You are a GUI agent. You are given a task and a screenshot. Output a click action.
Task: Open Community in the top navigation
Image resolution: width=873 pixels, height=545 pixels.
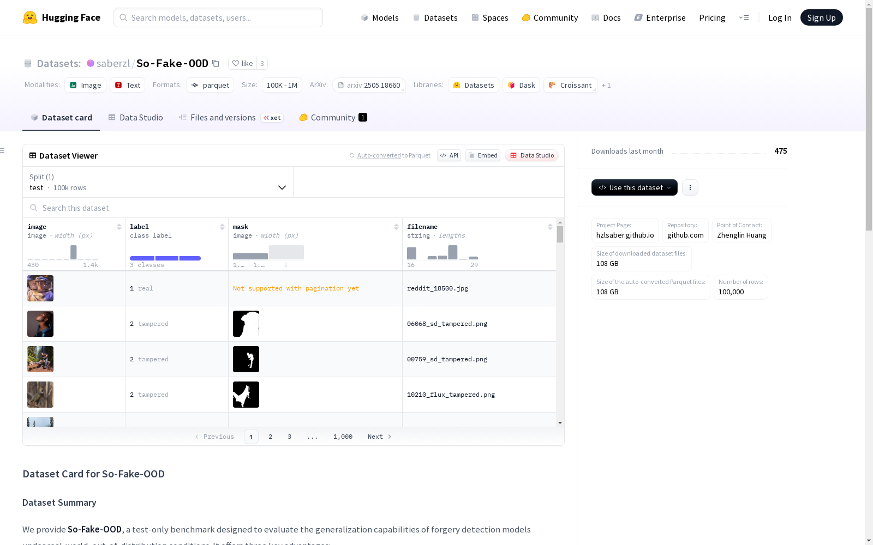(x=550, y=17)
